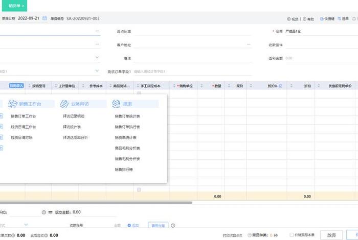Toggle the 价格跟踪本单 checkbox

(291, 235)
